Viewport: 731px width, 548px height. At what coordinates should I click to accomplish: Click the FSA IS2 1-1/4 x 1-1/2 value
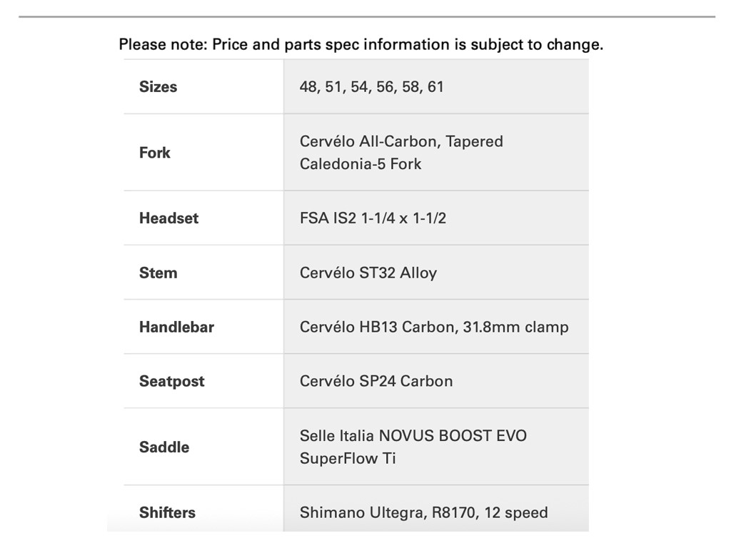click(x=373, y=218)
